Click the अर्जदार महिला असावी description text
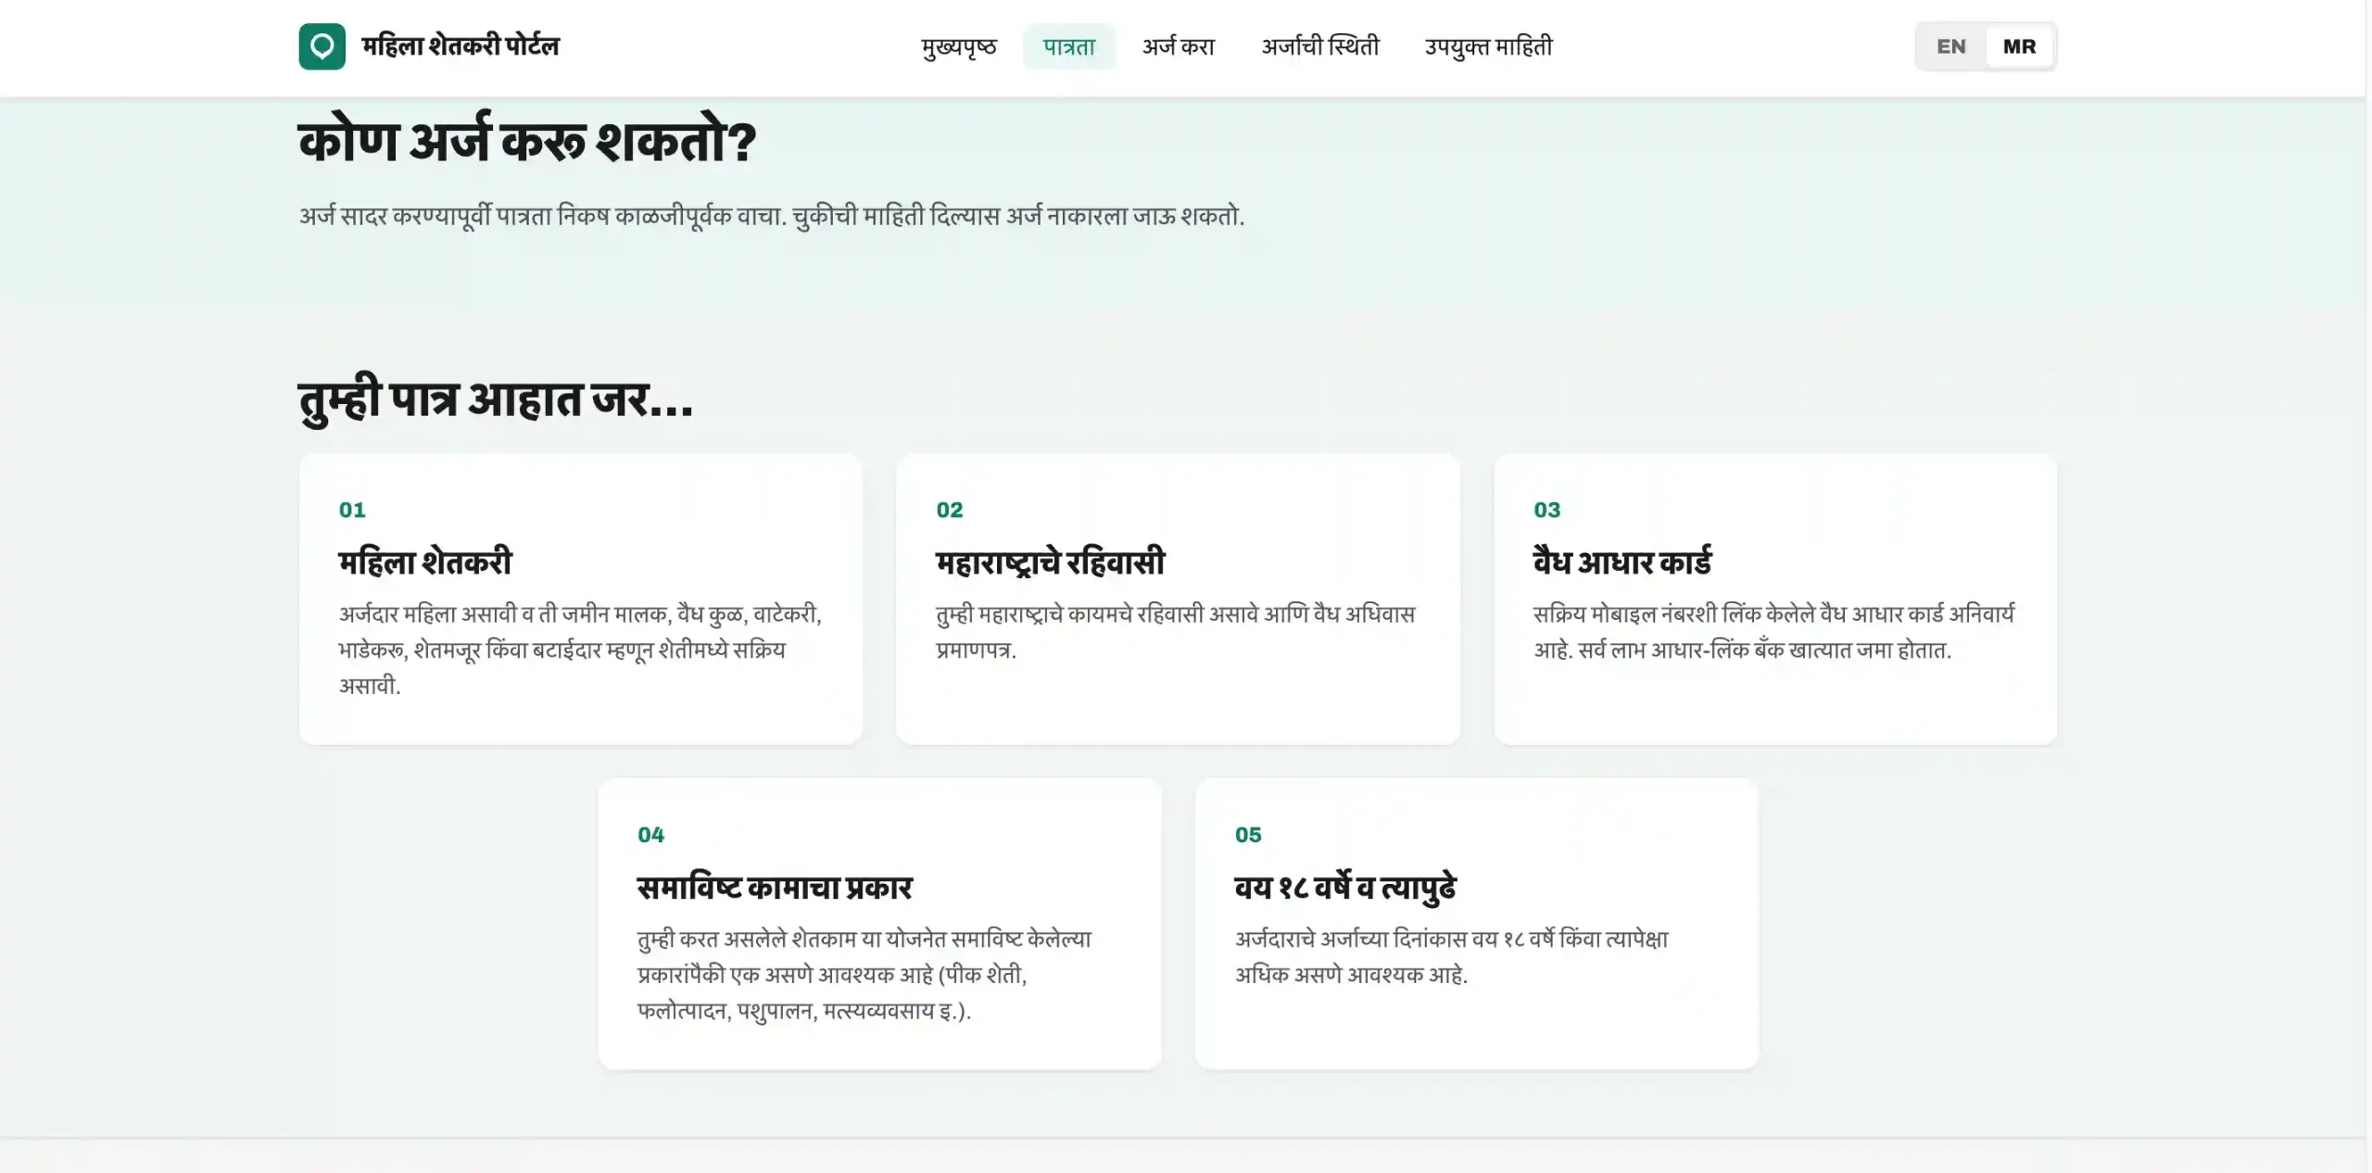The height and width of the screenshot is (1173, 2372). [580, 650]
